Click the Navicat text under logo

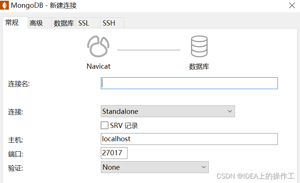(99, 67)
